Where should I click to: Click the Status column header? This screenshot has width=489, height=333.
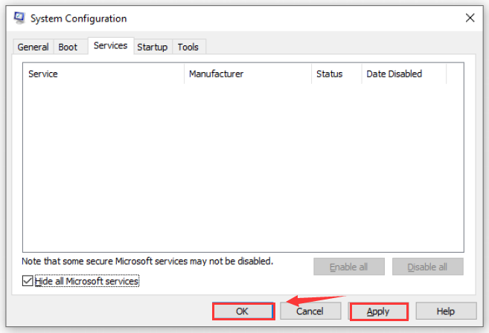[x=336, y=74]
